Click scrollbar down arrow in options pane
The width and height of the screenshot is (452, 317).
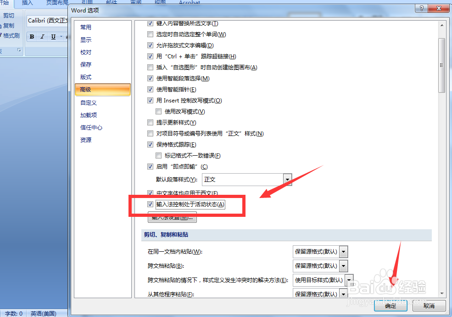pyautogui.click(x=441, y=294)
